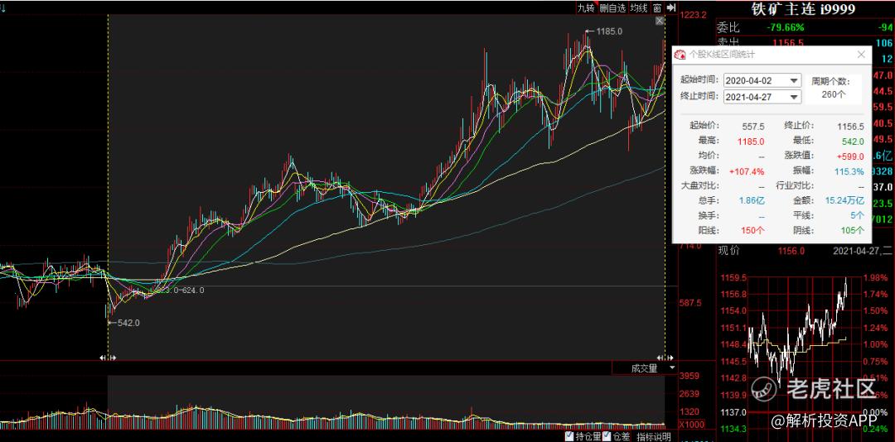Image resolution: width=895 pixels, height=442 pixels.
Task: Toggle the 仓差 checkbox
Action: coord(607,436)
